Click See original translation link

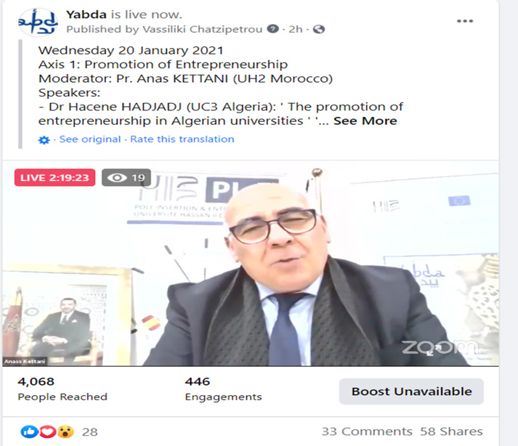click(90, 139)
